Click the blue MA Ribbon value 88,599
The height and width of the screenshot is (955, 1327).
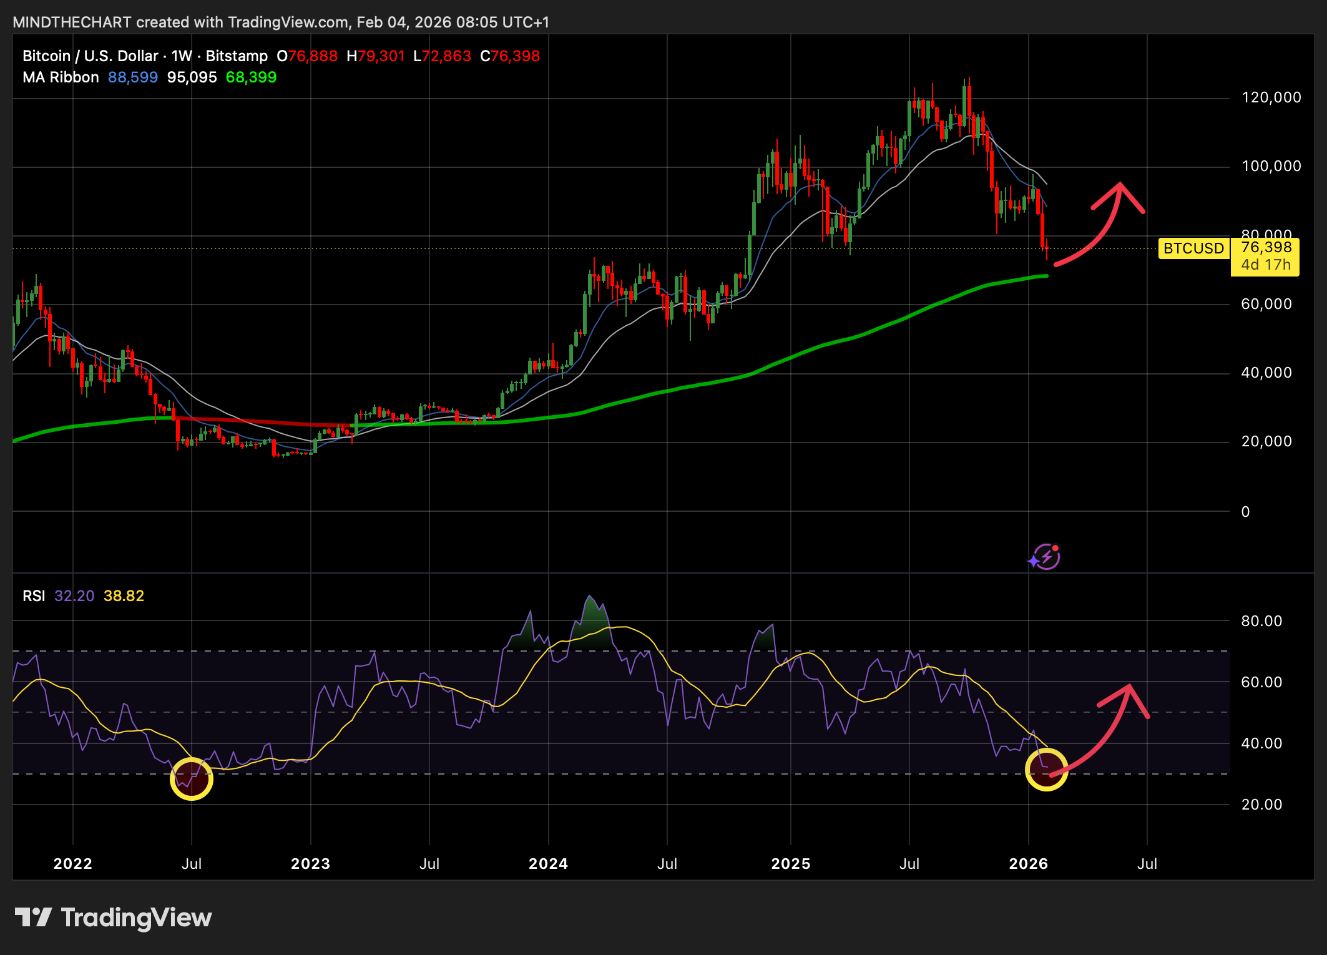[x=132, y=77]
